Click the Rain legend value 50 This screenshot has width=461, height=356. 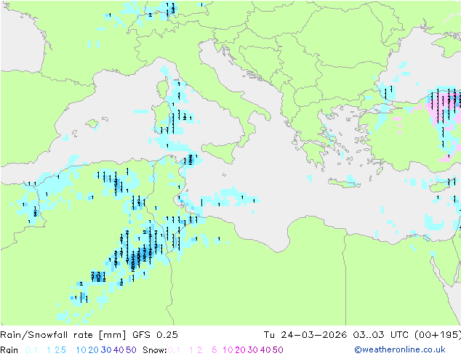coord(131,350)
